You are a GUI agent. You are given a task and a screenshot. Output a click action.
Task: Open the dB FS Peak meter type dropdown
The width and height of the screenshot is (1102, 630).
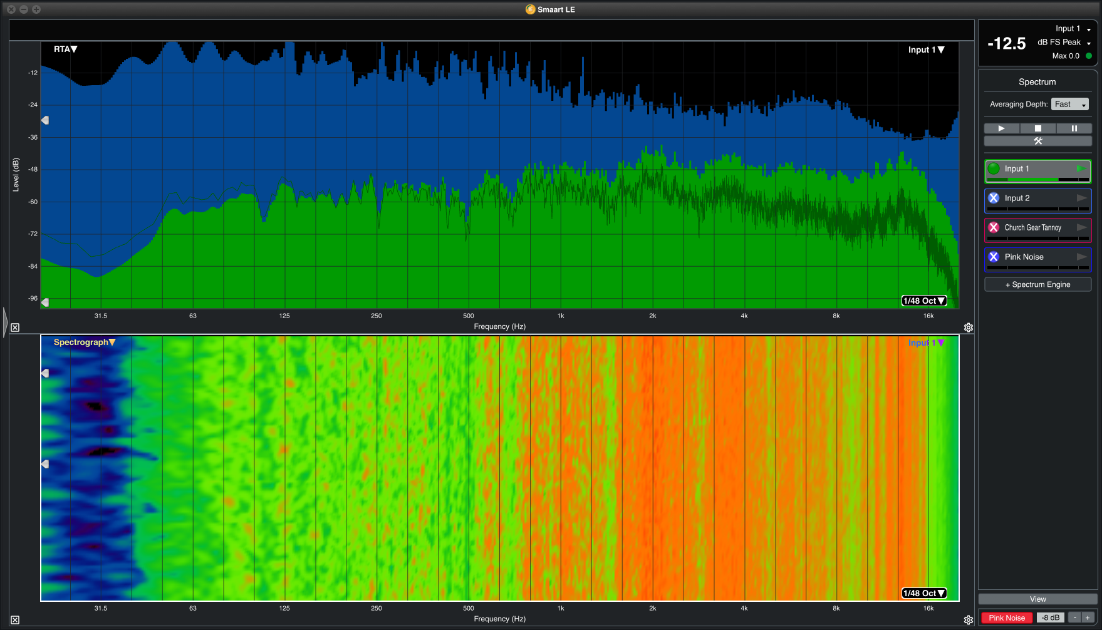coord(1064,43)
